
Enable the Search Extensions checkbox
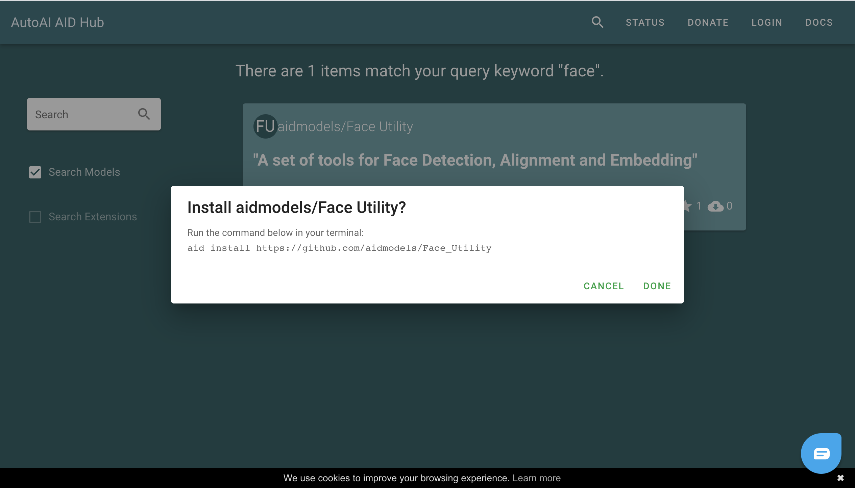[x=35, y=217]
